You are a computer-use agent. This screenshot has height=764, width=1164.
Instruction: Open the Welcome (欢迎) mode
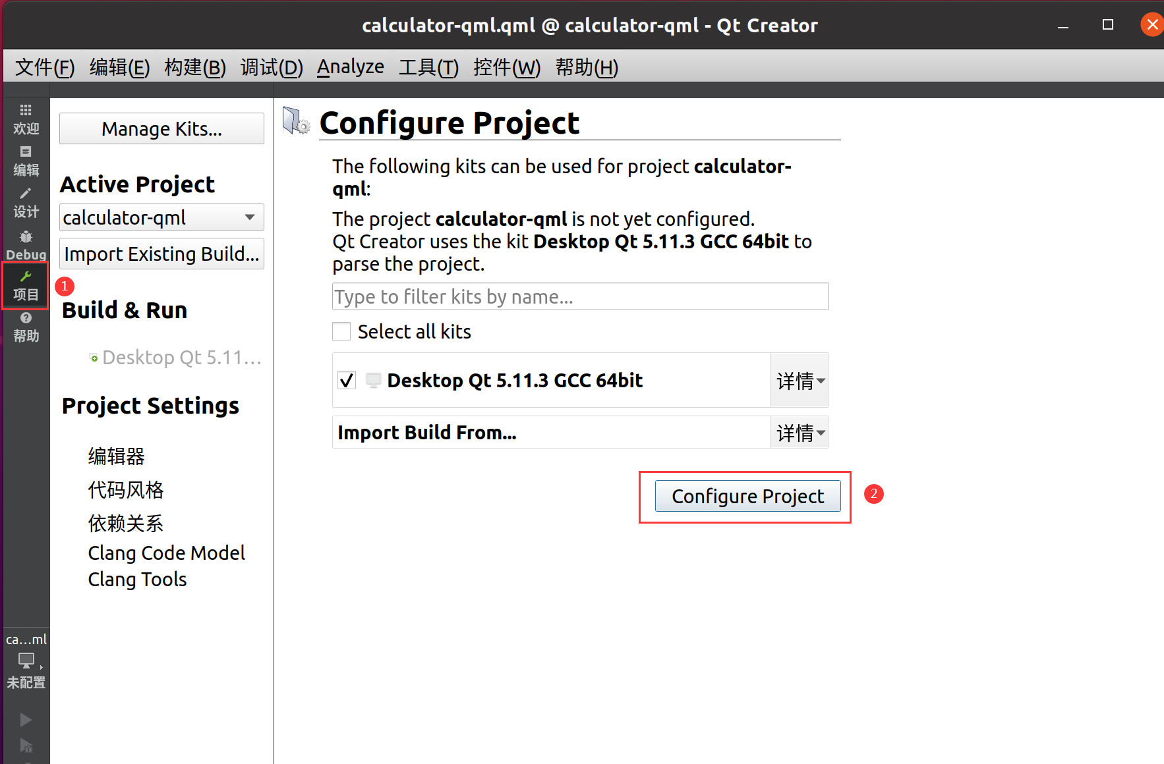pyautogui.click(x=26, y=119)
